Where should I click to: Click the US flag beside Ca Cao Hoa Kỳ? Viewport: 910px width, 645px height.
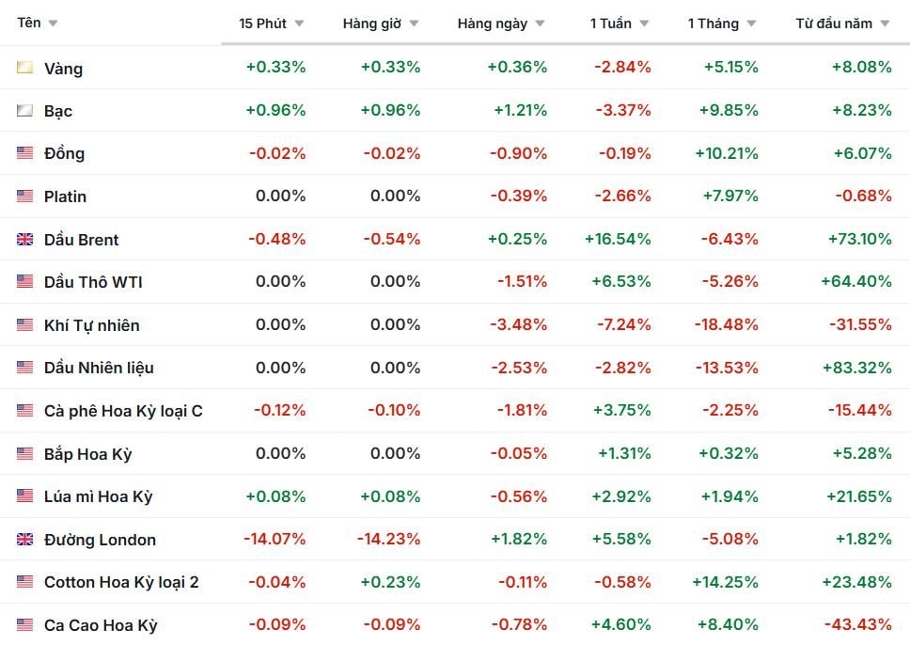25,625
